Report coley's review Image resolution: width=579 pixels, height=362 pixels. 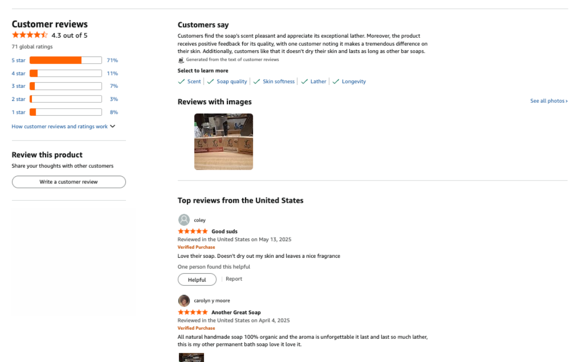click(234, 279)
